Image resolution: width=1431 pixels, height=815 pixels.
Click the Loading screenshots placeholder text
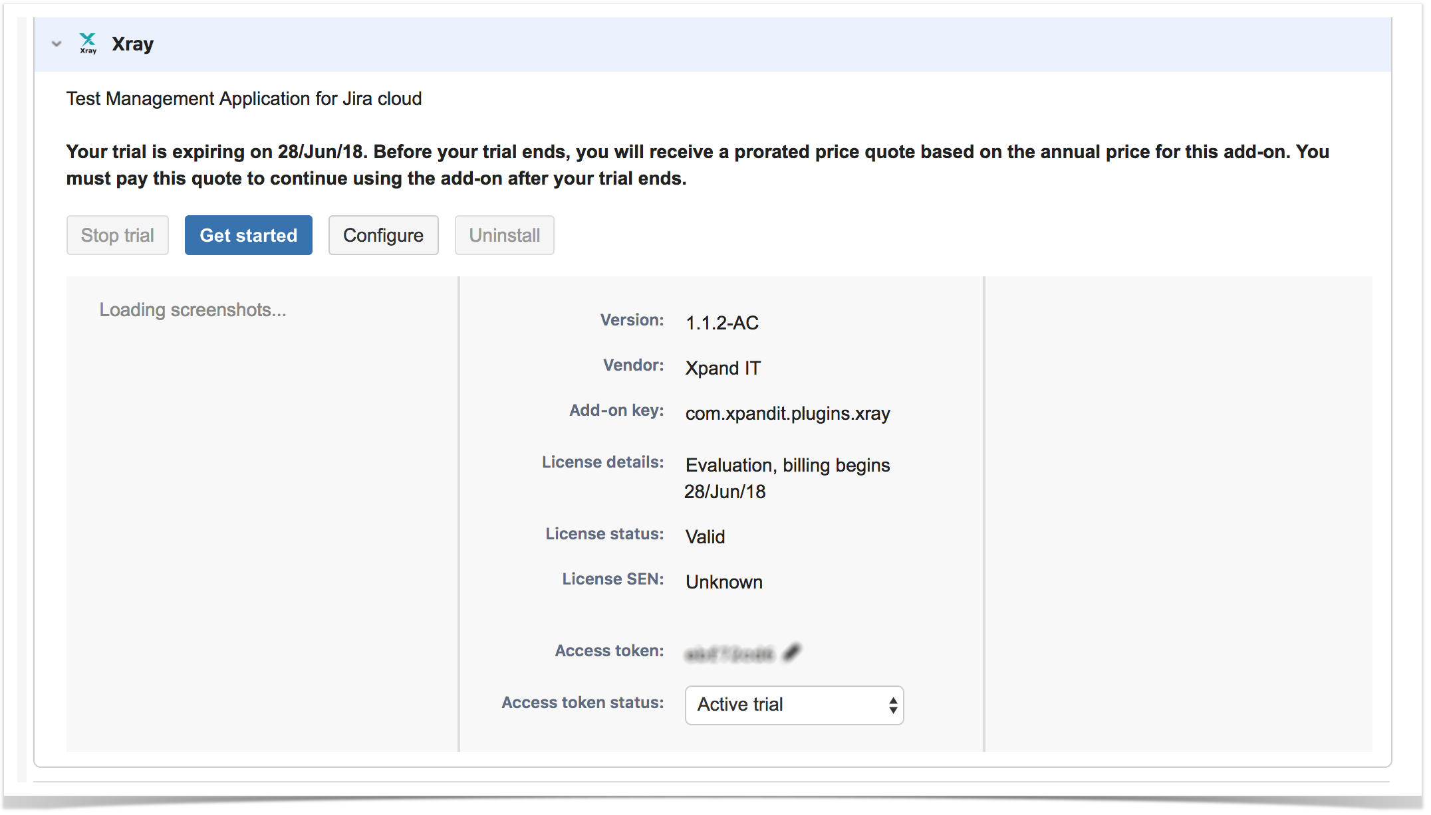(x=193, y=310)
